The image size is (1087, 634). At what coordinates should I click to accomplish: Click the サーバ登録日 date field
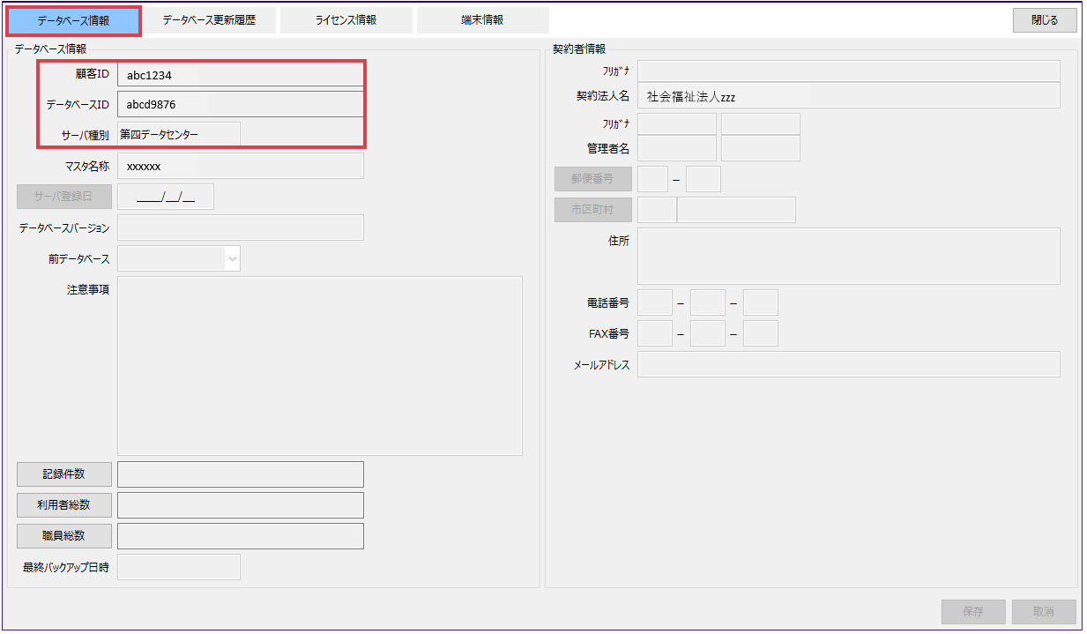(x=166, y=197)
